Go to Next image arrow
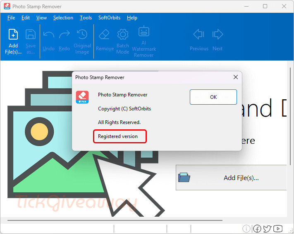The width and height of the screenshot is (294, 234). coord(218,34)
